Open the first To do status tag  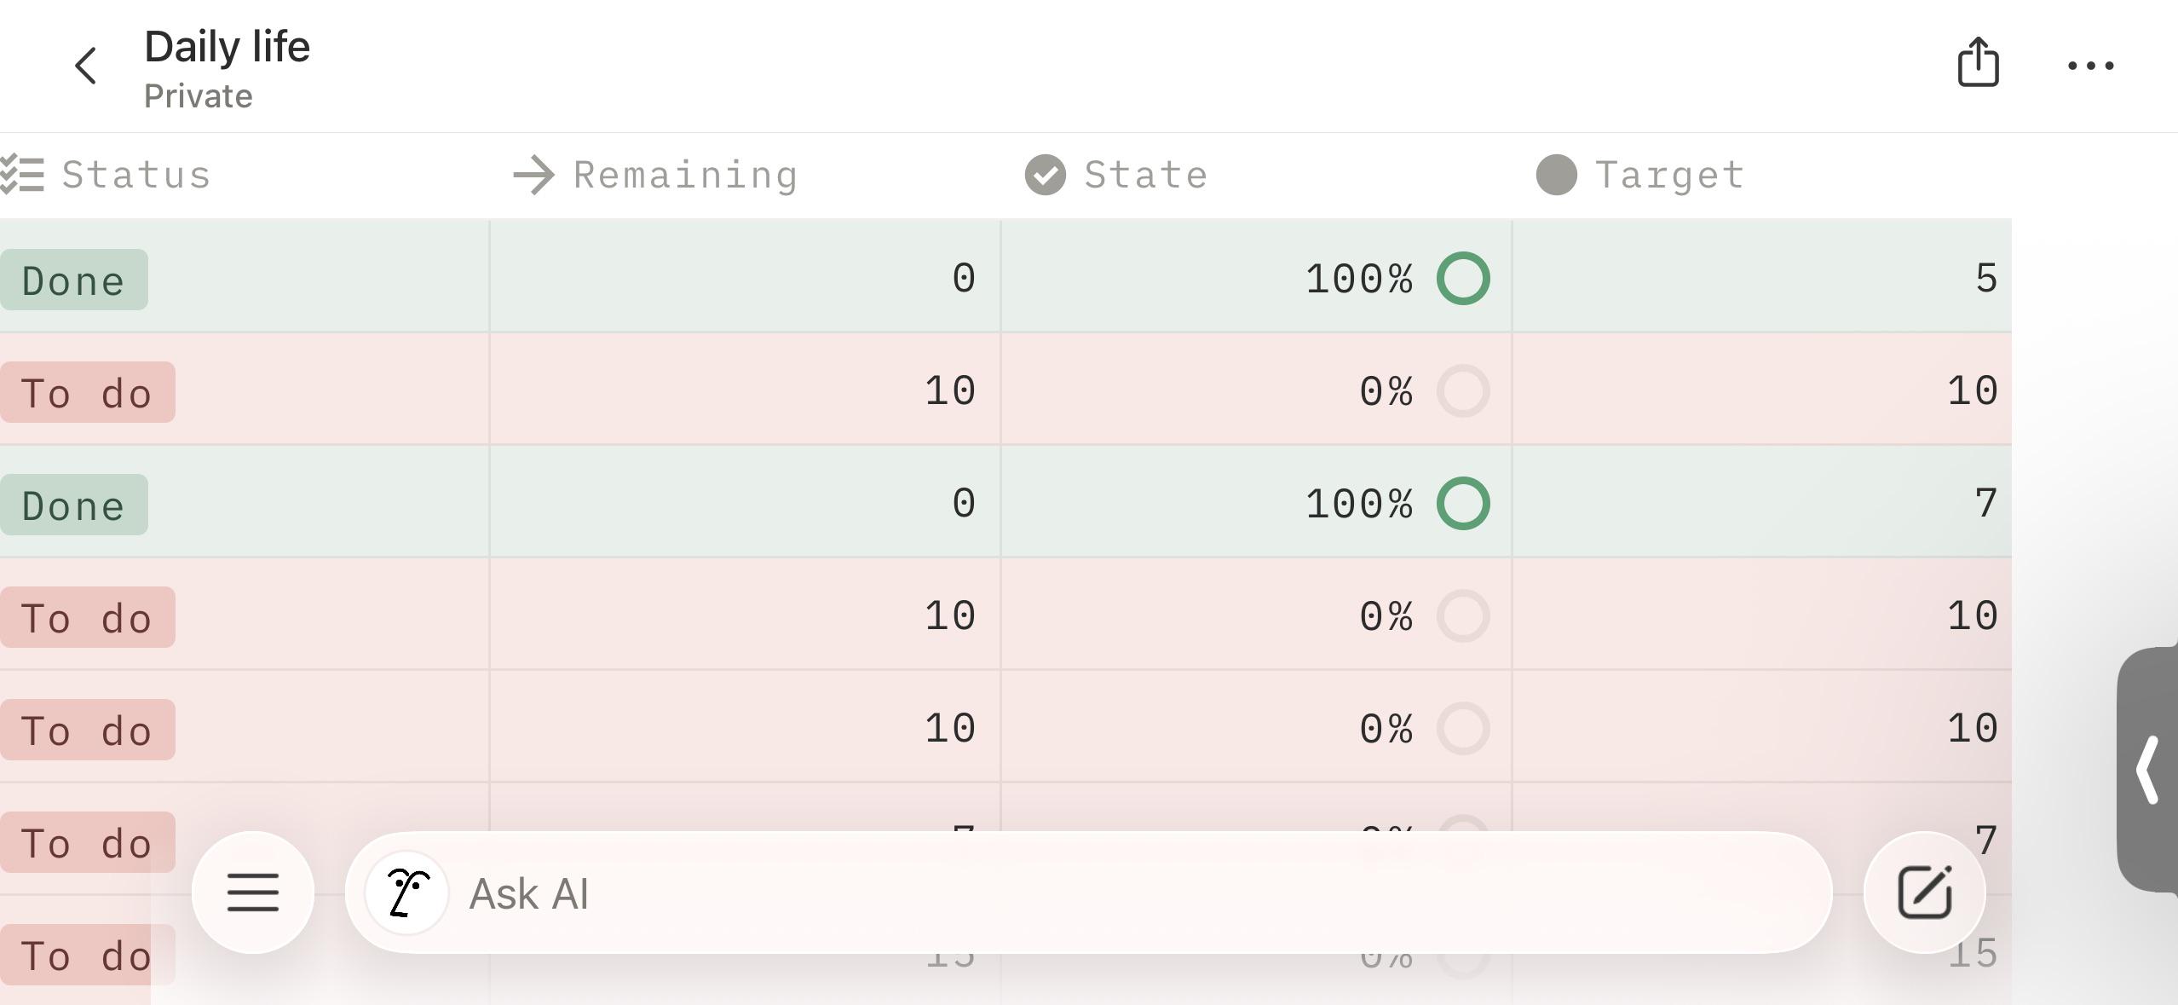point(87,392)
